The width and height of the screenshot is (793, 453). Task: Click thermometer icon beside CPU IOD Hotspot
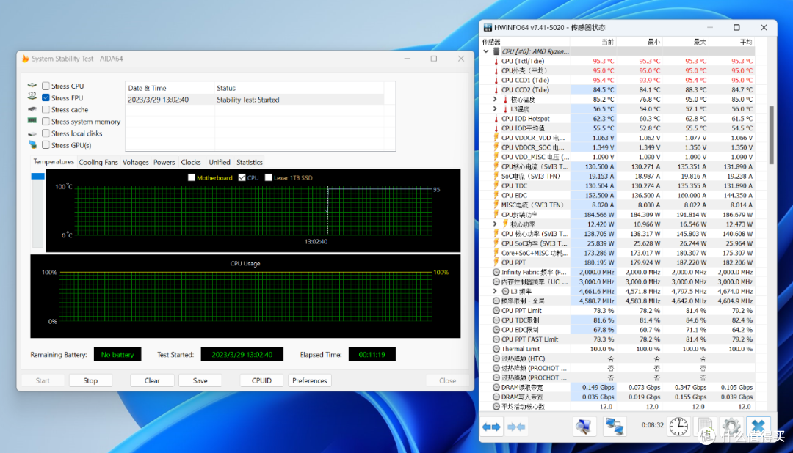click(x=496, y=119)
